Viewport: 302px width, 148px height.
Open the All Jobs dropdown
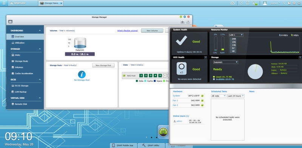[x=219, y=96]
